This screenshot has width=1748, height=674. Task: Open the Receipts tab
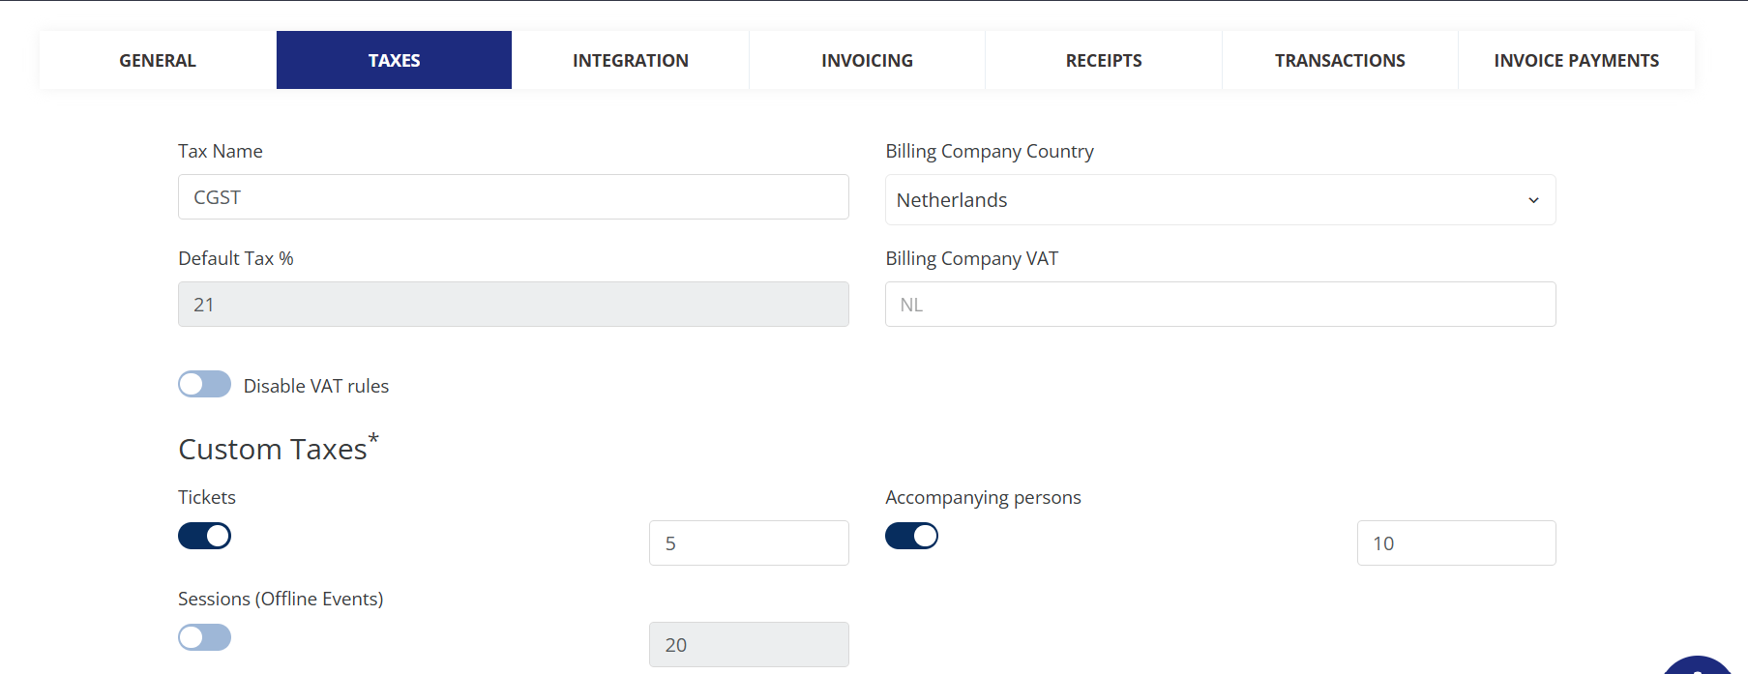tap(1104, 60)
